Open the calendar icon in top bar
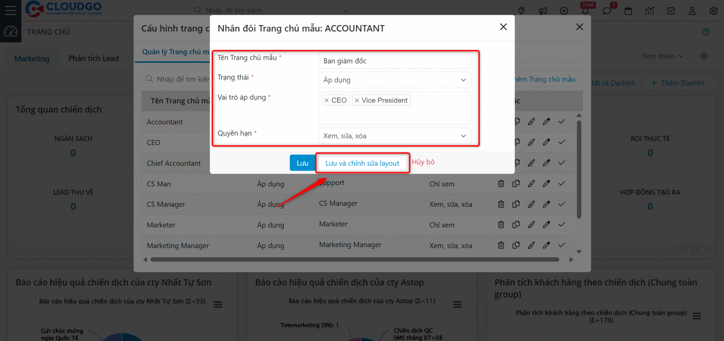This screenshot has width=724, height=341. (x=628, y=11)
